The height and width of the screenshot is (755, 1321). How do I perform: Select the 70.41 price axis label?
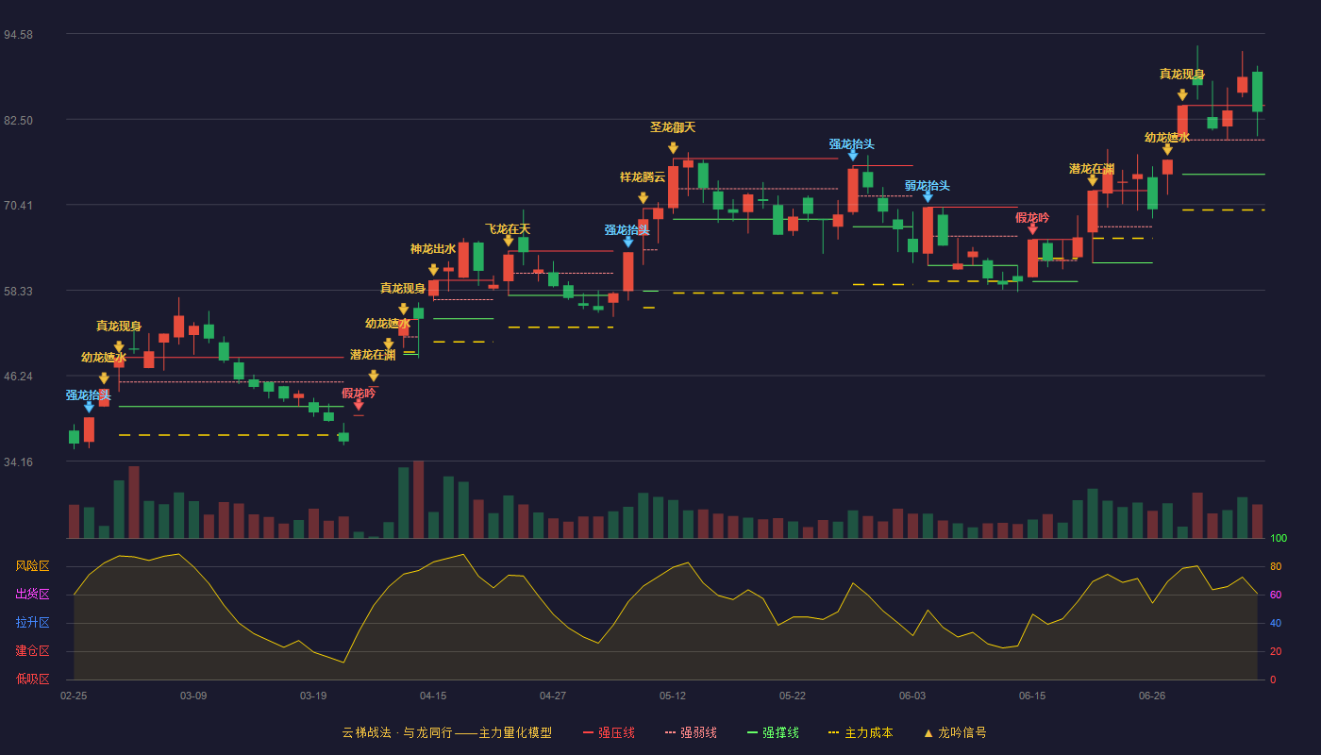18,205
